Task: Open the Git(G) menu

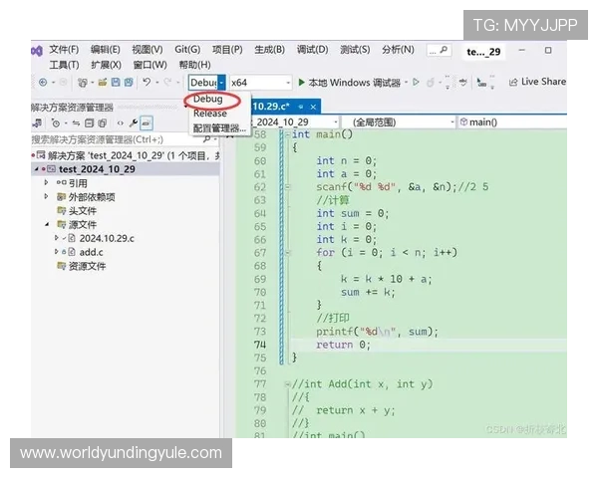Action: click(187, 50)
